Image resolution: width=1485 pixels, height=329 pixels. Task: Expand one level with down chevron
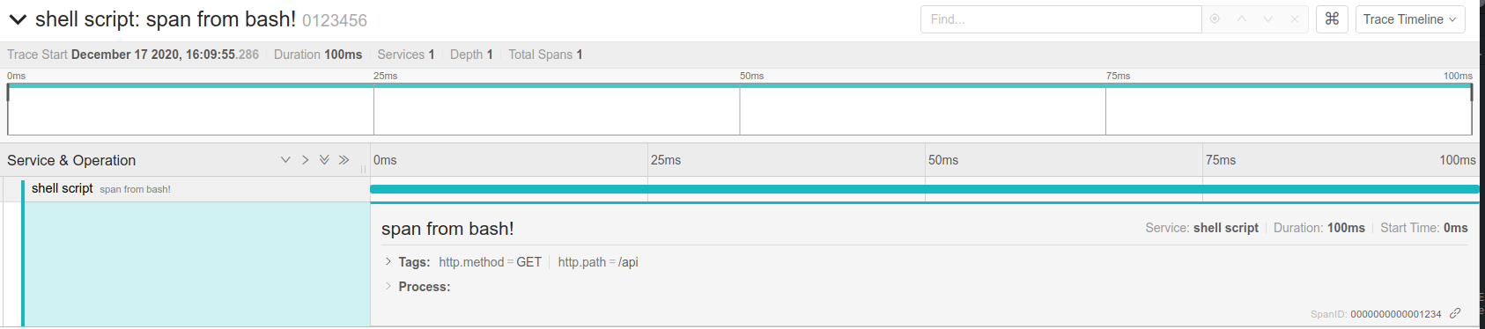[285, 160]
